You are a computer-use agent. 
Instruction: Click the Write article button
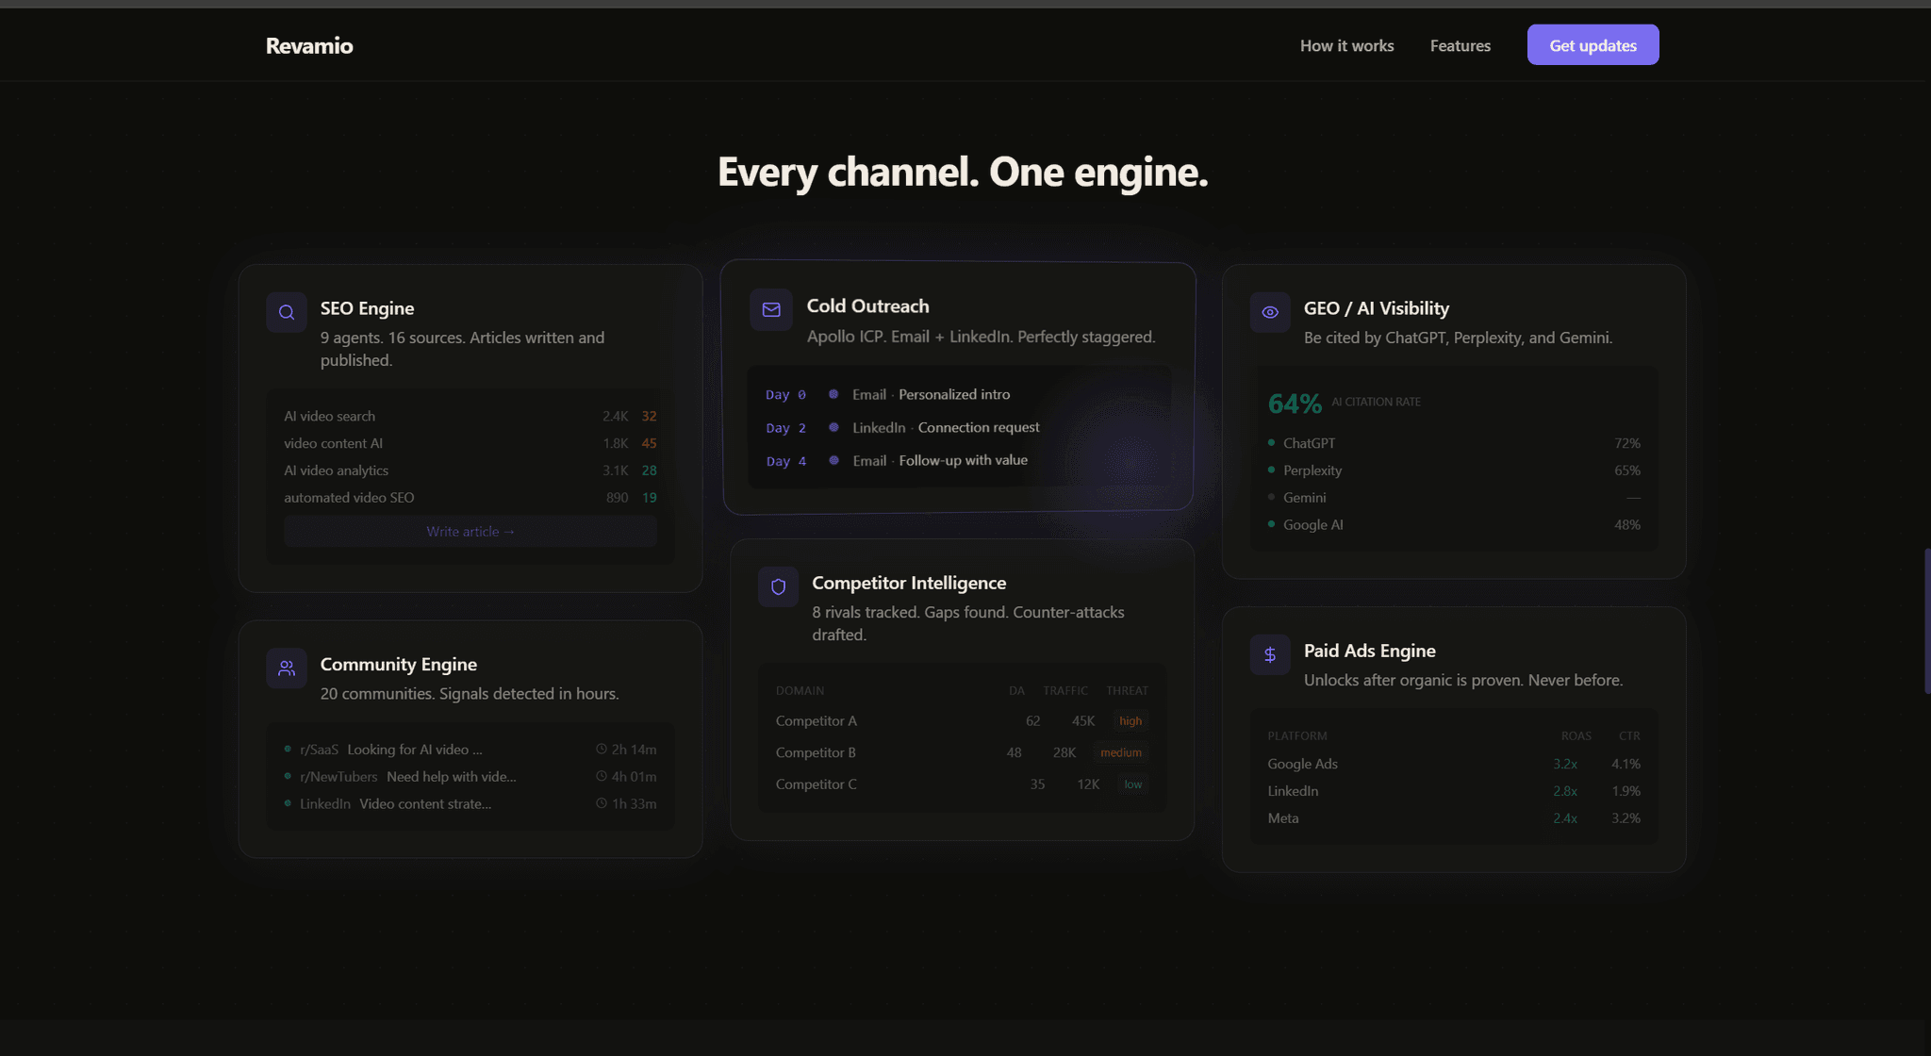click(470, 532)
